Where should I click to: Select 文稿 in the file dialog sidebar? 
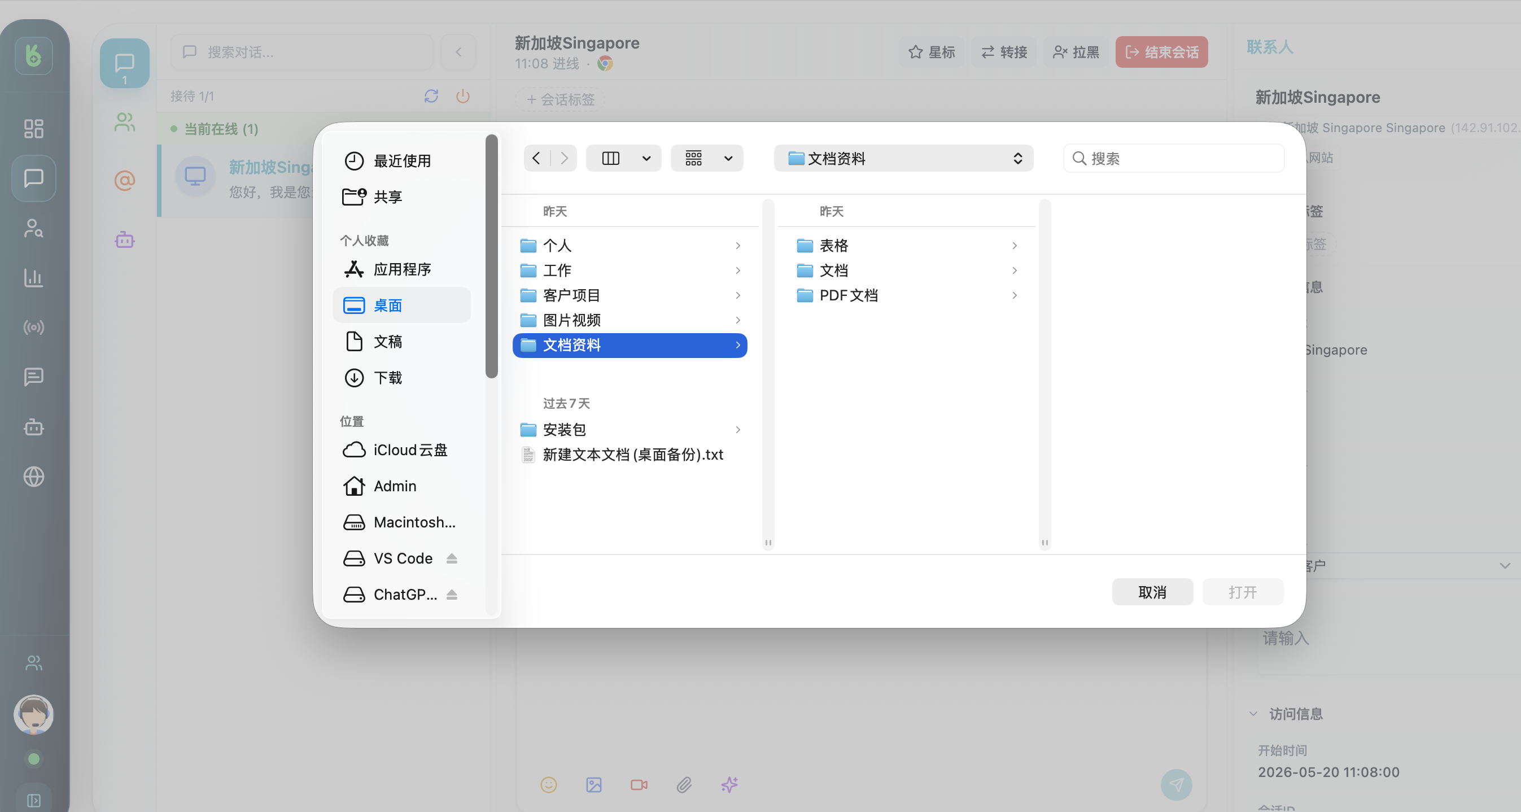(x=401, y=341)
